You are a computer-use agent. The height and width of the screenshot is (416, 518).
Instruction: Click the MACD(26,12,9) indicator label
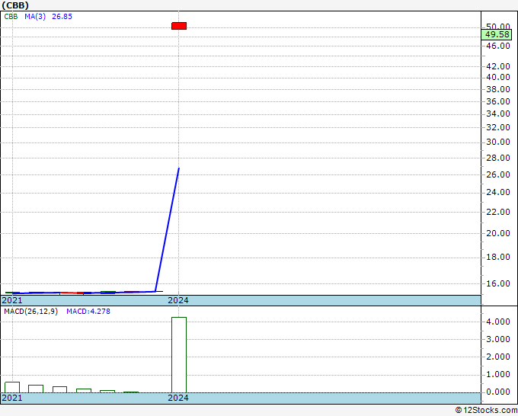coord(30,312)
